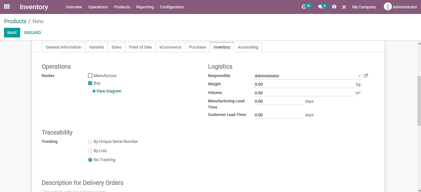Open the Reporting menu
421x192 pixels.
[x=145, y=7]
